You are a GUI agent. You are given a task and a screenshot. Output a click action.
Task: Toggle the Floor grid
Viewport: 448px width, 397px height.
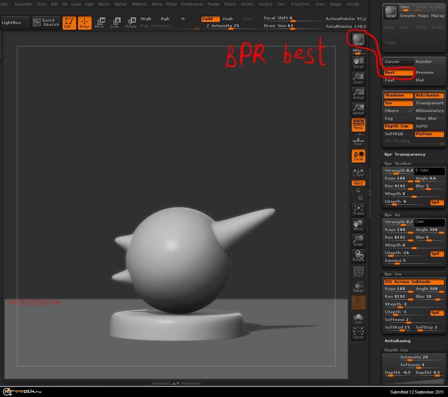(358, 140)
